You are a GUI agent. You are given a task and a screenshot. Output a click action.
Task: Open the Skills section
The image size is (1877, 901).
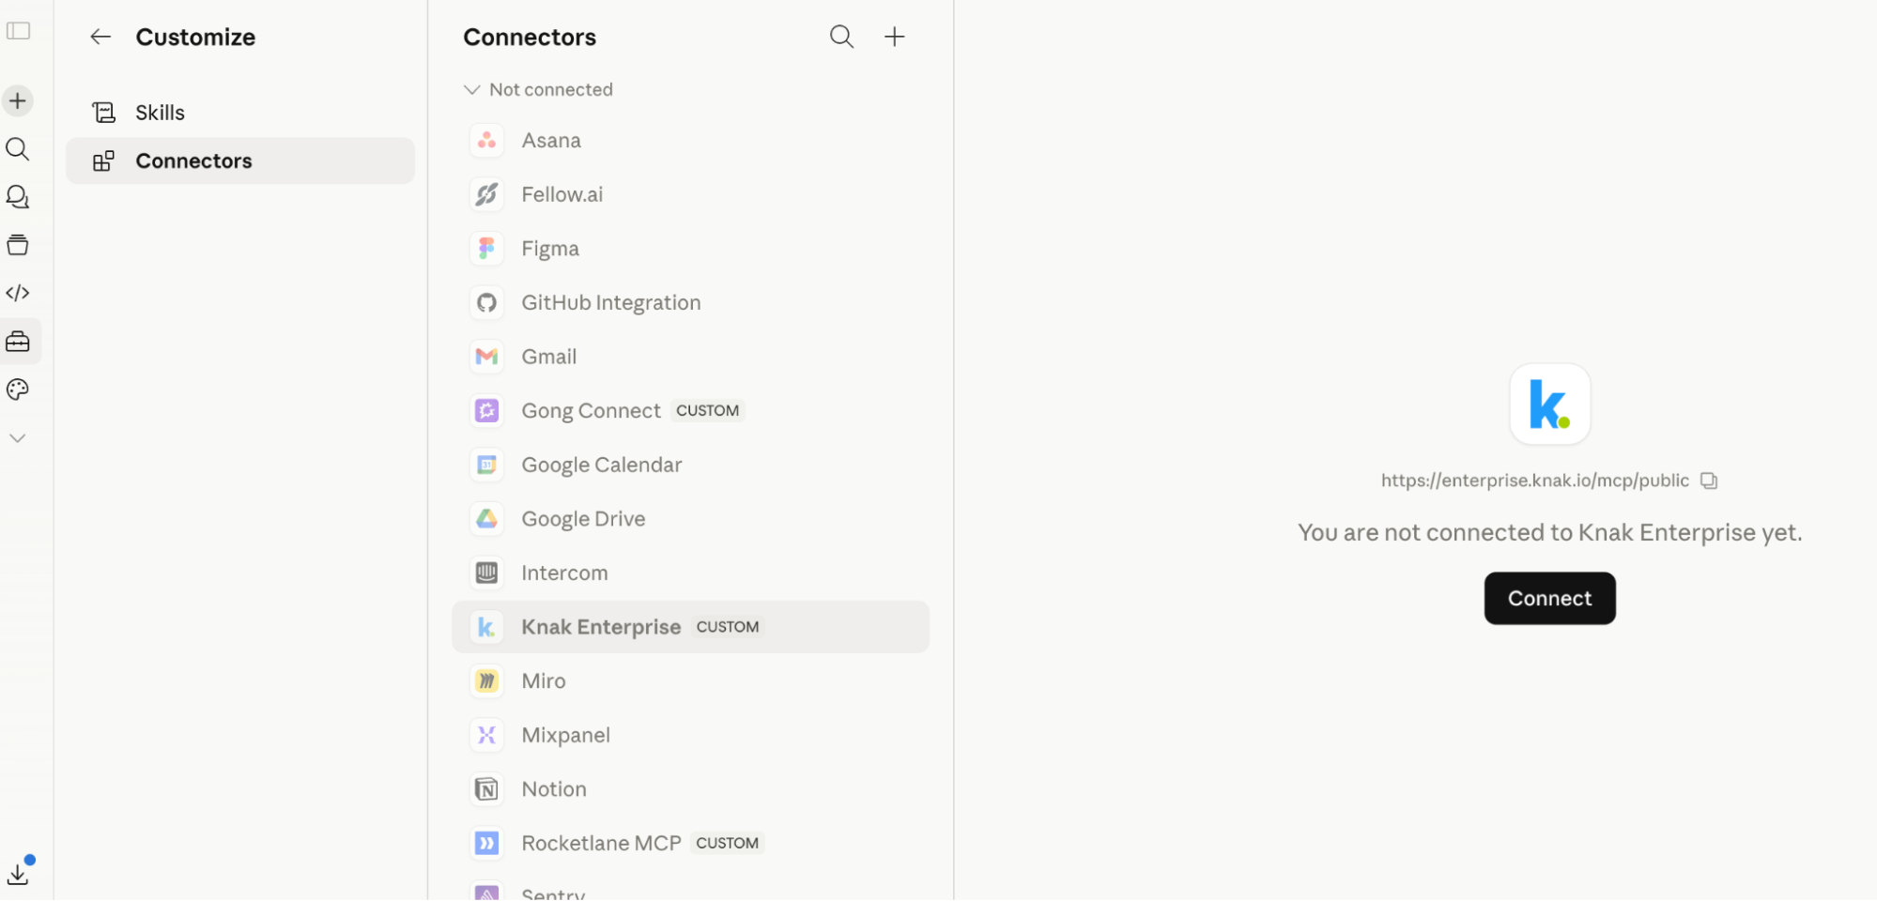point(240,113)
